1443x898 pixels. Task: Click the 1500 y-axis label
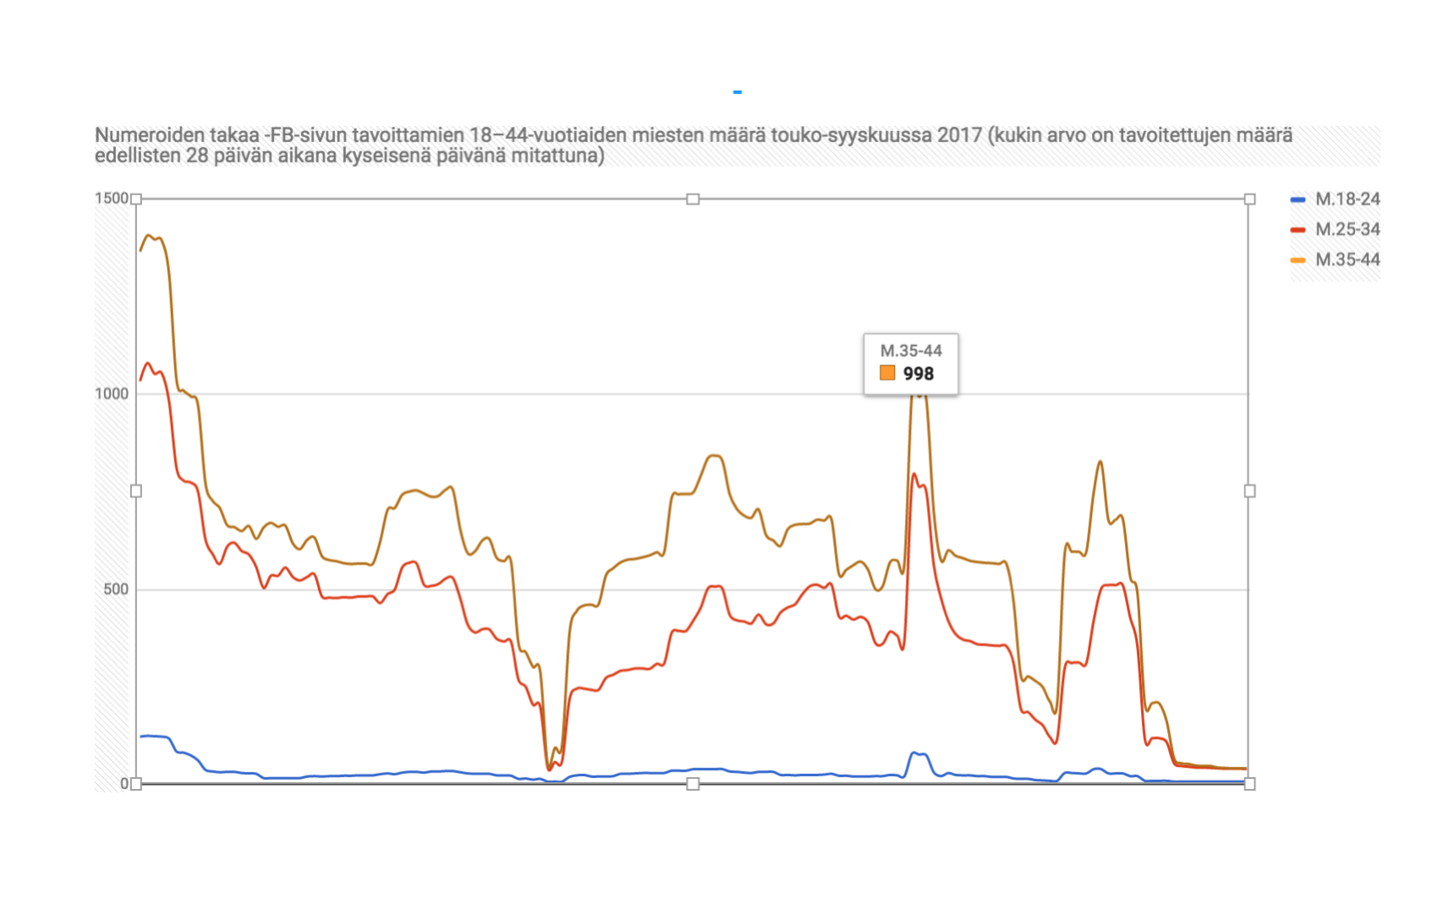pyautogui.click(x=111, y=199)
